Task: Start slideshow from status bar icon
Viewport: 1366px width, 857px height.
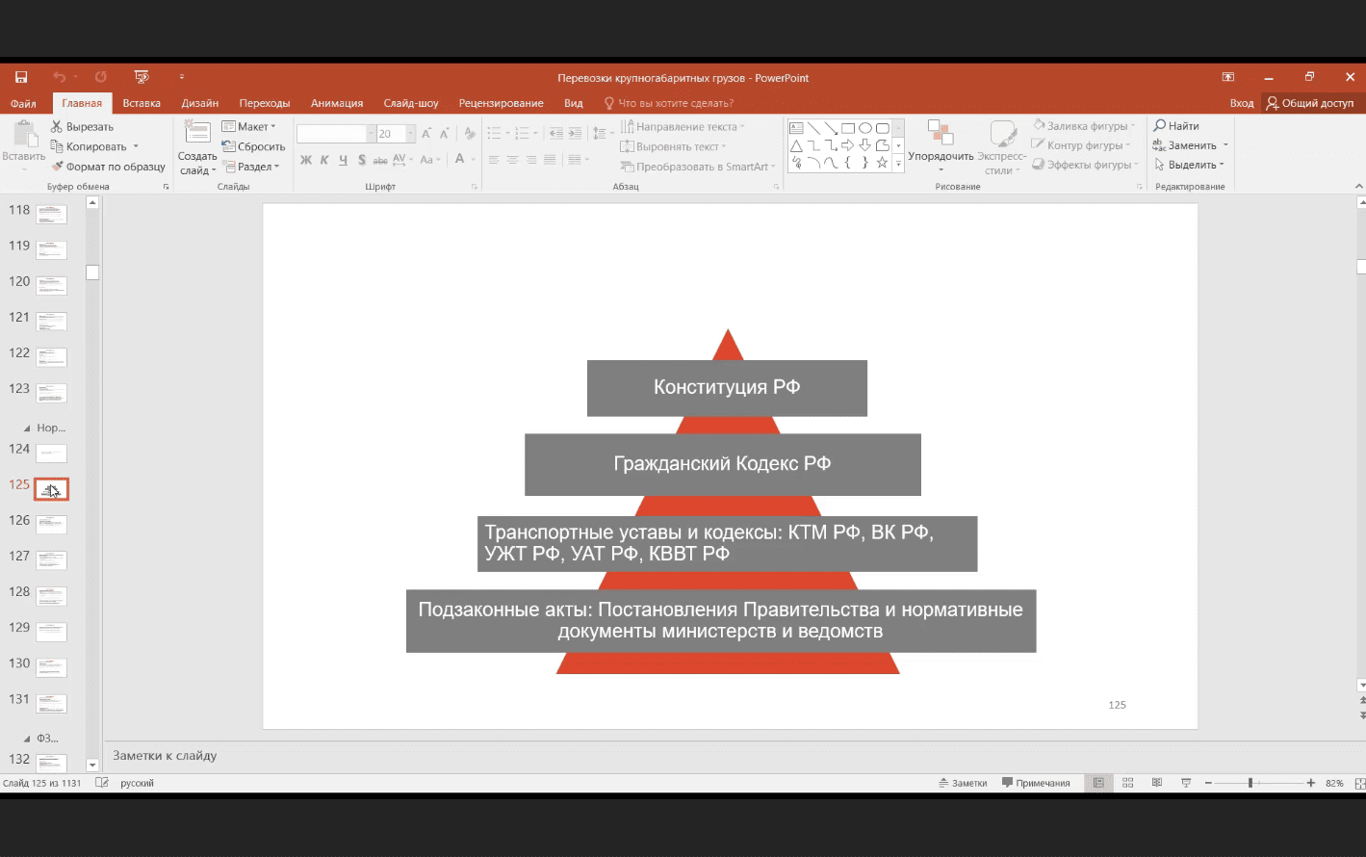Action: tap(1186, 783)
